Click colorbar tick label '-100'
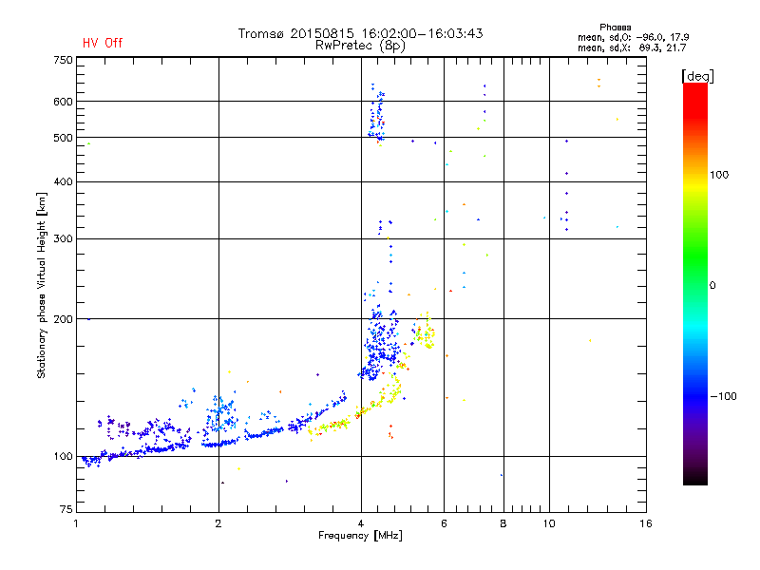 (723, 396)
